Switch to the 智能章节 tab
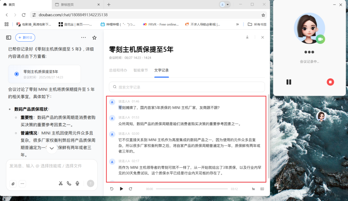 [x=141, y=70]
